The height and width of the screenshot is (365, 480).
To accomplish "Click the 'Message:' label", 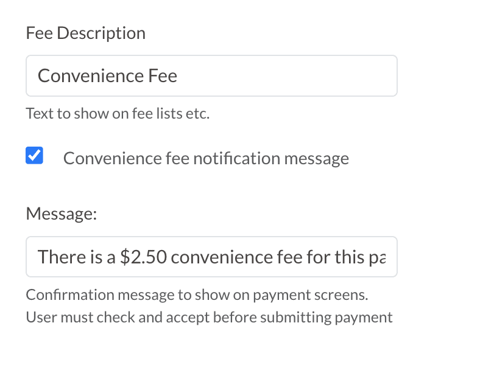I will click(62, 214).
